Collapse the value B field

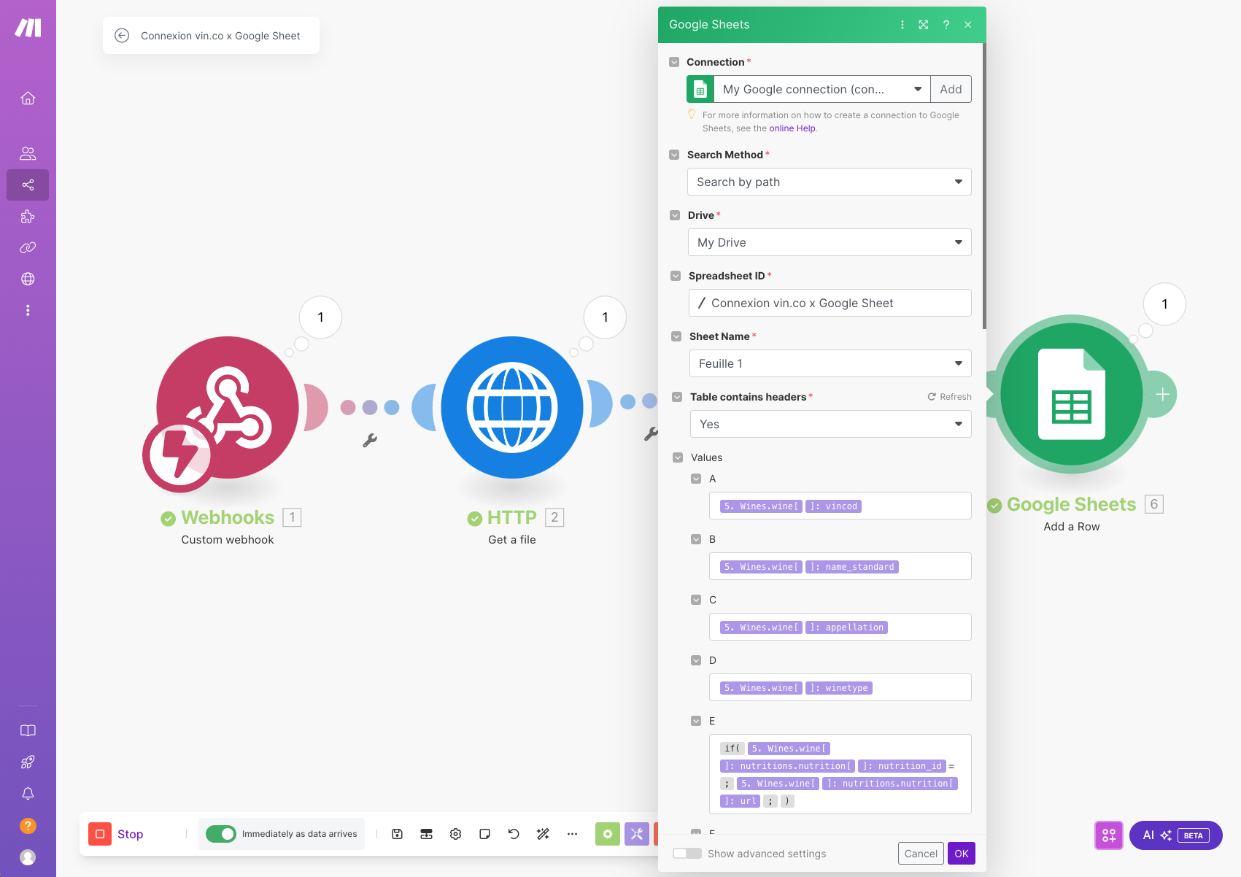pos(696,539)
